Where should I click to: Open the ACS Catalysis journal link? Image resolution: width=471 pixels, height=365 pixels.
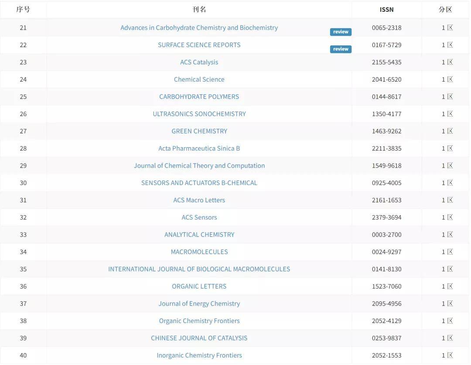pyautogui.click(x=199, y=62)
